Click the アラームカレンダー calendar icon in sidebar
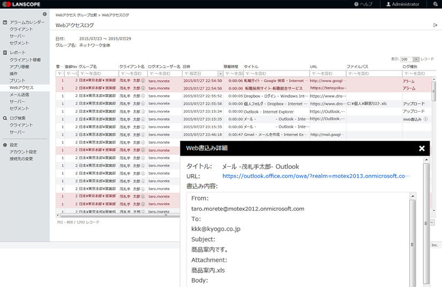The height and width of the screenshot is (287, 442). coord(5,22)
